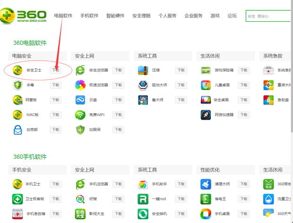The width and height of the screenshot is (293, 223).
Task: Click the 好搜 search icon
Action: [80, 199]
